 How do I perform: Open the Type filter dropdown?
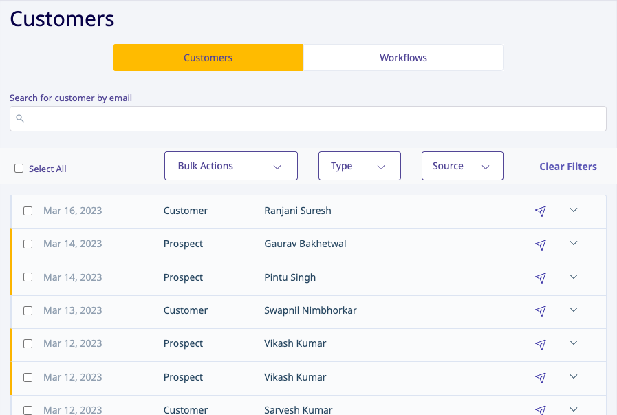359,166
